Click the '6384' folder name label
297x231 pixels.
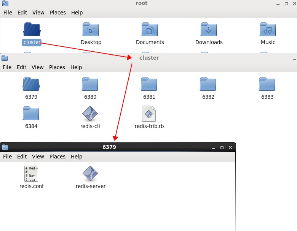(x=31, y=126)
